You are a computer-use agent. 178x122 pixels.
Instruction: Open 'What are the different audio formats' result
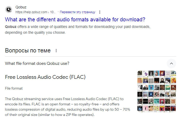(75, 19)
